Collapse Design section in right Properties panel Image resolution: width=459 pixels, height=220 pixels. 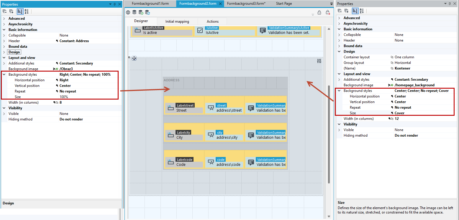point(339,52)
